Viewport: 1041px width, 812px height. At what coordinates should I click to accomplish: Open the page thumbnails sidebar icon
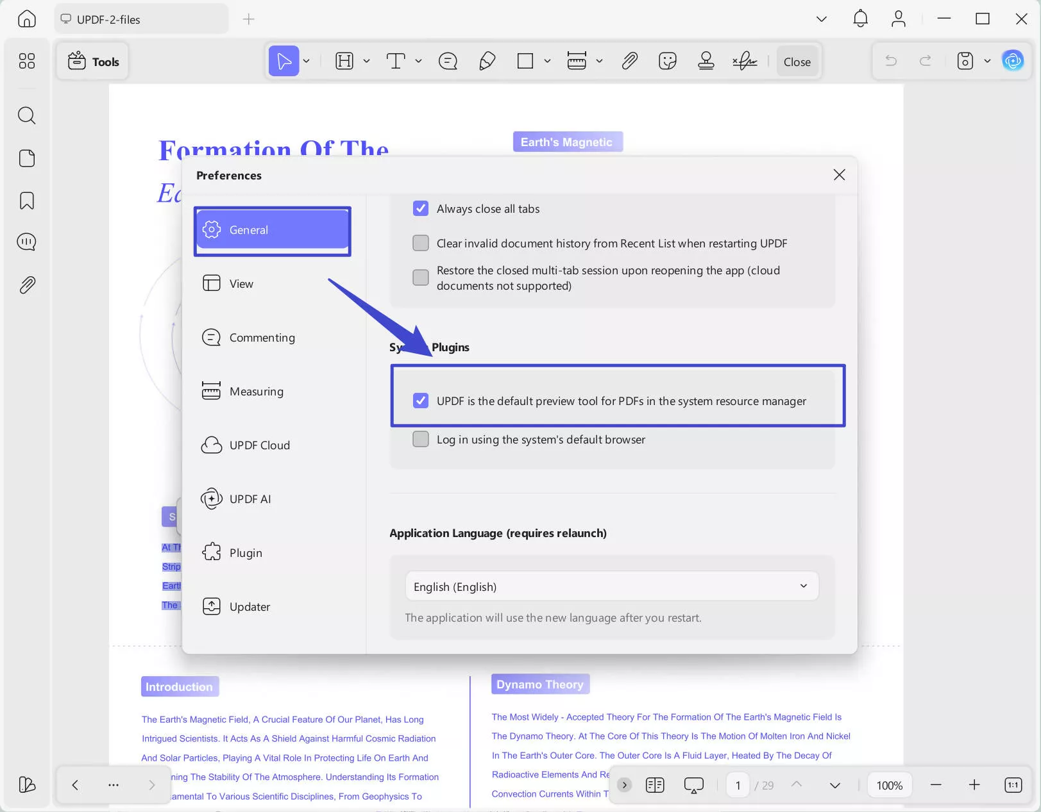click(x=26, y=158)
